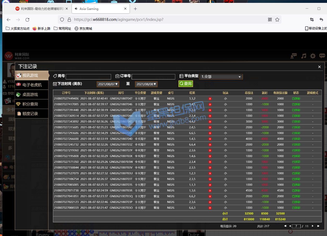Viewport: 327px width, 236px height.
Task: Jump to the first page of records
Action: [x=285, y=226]
